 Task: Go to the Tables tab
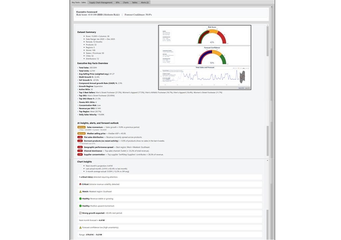(x=135, y=2)
